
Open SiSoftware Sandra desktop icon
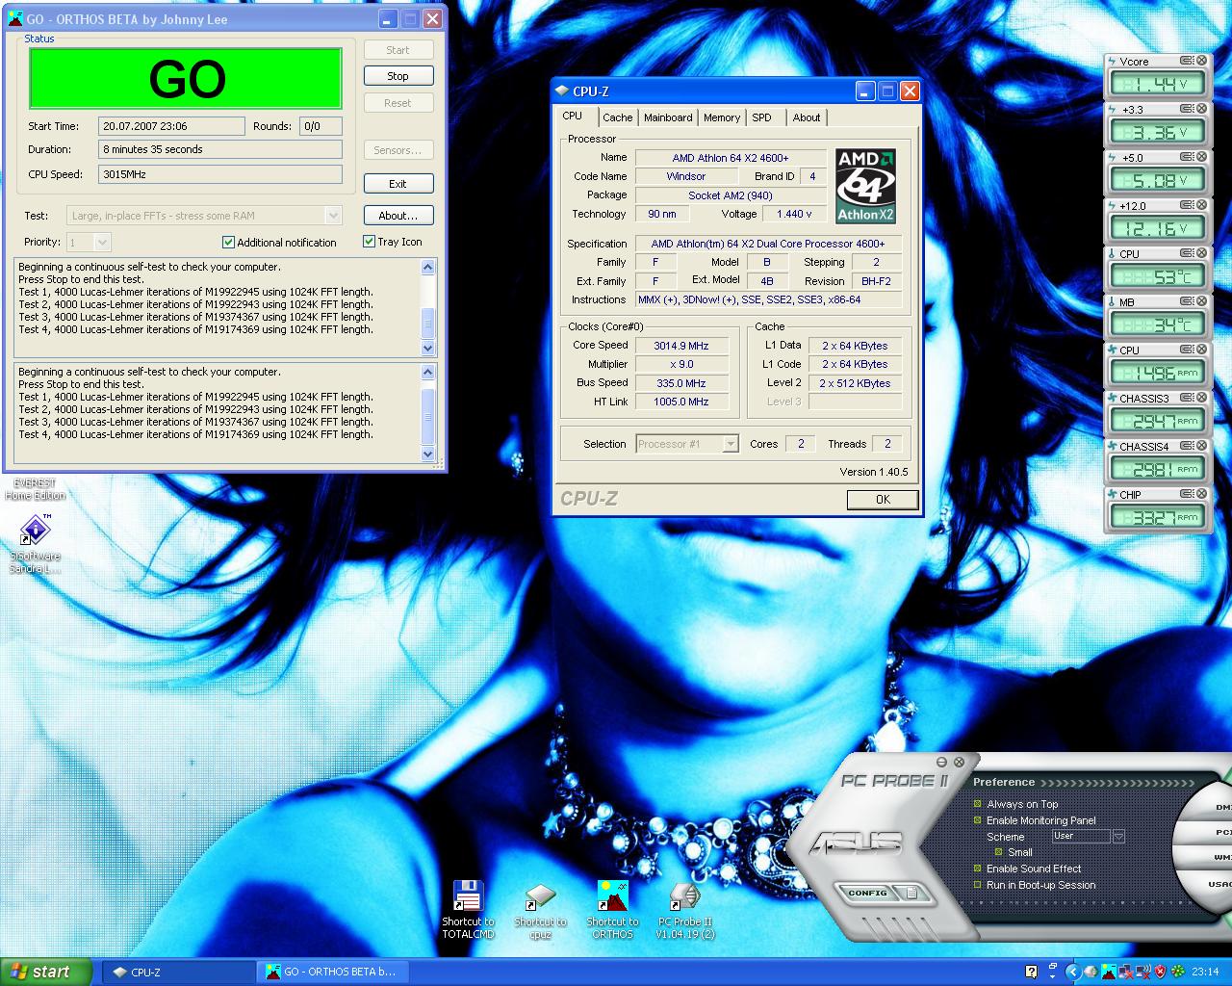[36, 530]
